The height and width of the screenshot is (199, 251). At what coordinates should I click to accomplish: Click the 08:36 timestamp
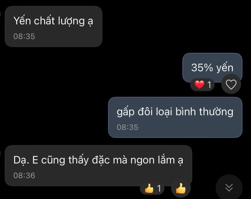24,175
